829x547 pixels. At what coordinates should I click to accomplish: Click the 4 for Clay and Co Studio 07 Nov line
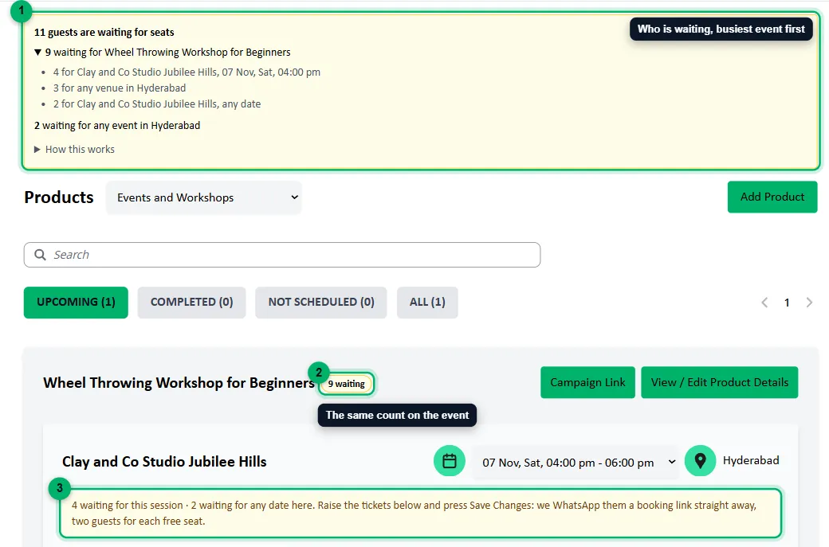pyautogui.click(x=187, y=72)
